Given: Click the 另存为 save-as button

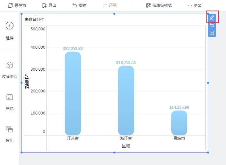Looking at the screenshot, I should (x=17, y=5).
